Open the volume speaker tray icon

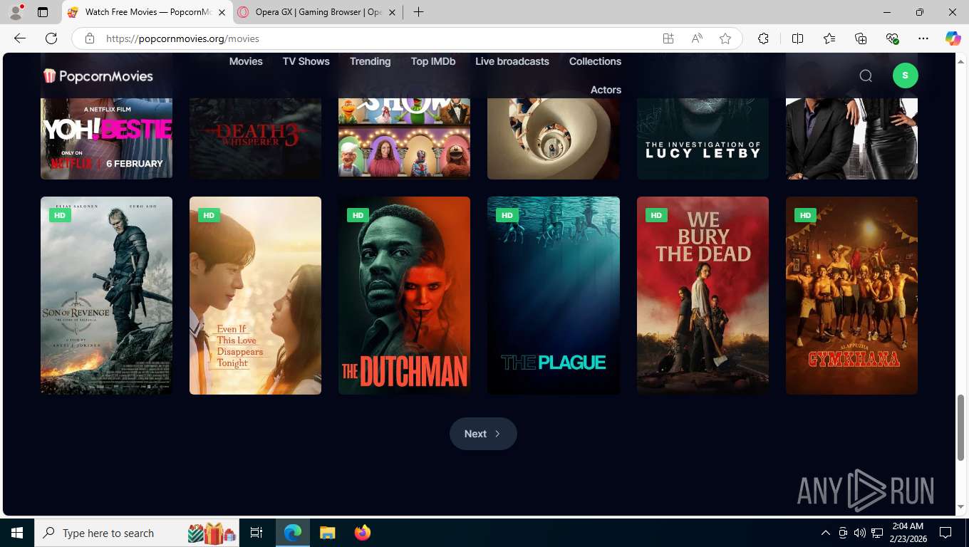(x=859, y=533)
